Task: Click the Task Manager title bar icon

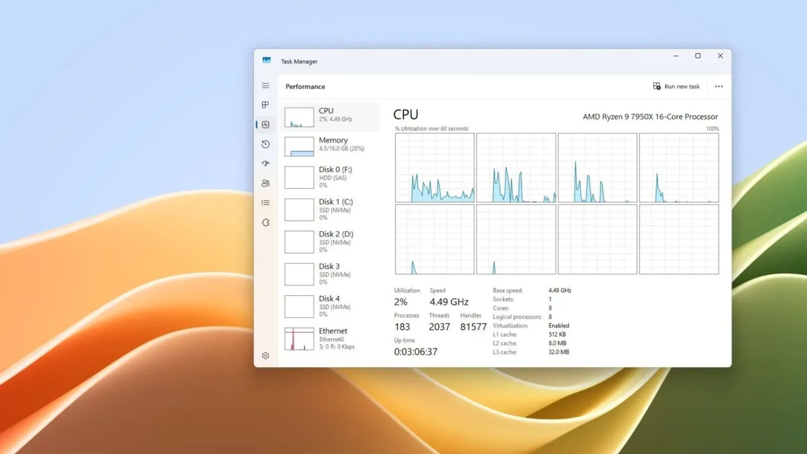Action: point(268,61)
